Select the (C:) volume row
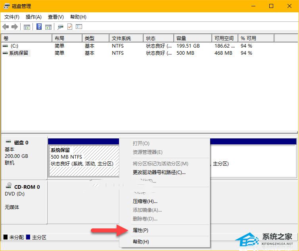 pos(14,46)
